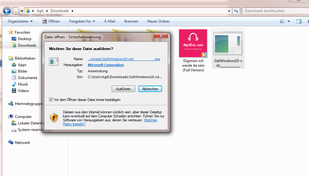This screenshot has width=309, height=176.
Task: Select Heimnetzgruppe in the navigation pane
Action: tap(28, 104)
